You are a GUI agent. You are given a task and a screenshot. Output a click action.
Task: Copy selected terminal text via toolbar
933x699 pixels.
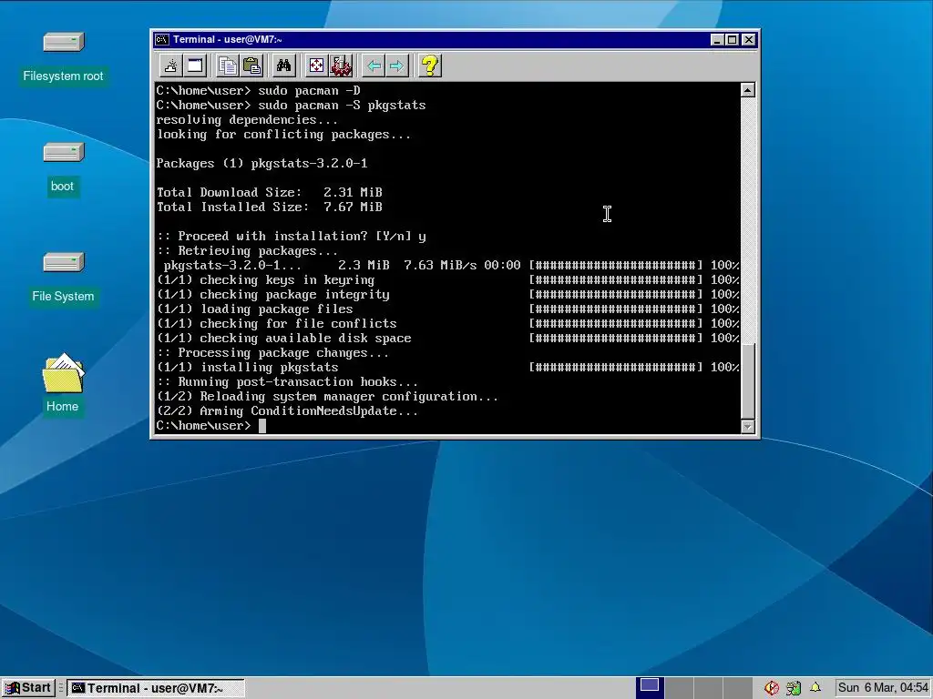227,66
